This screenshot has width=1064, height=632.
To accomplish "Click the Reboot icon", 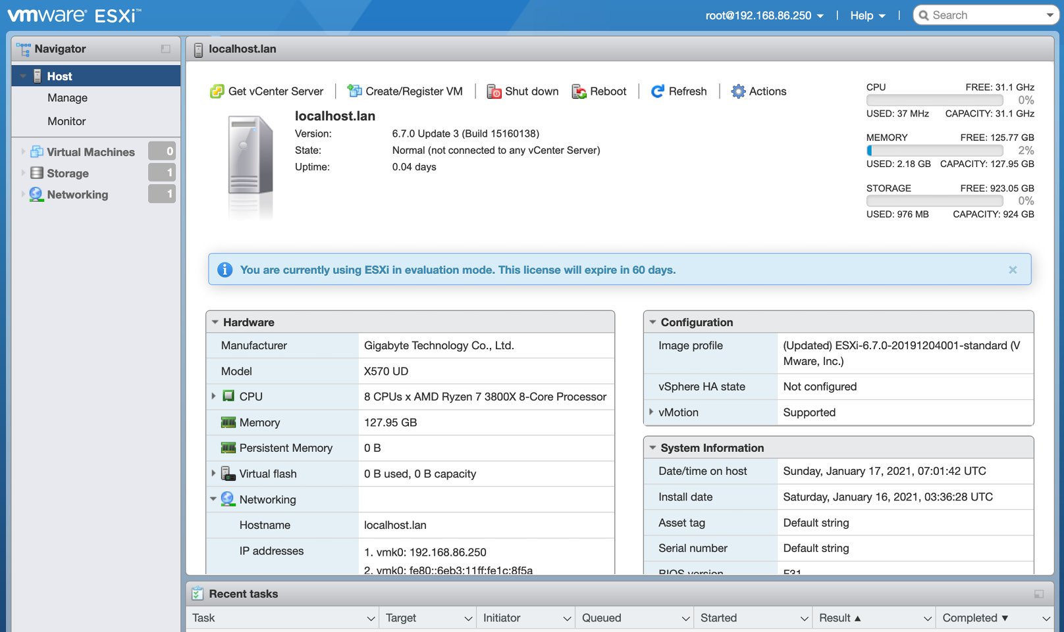I will click(579, 91).
